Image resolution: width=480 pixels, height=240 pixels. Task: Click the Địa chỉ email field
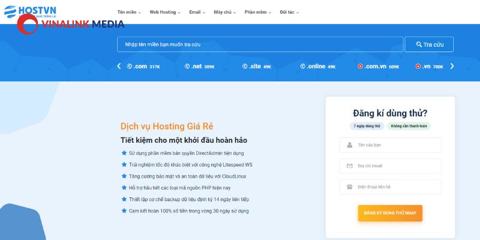[391, 166]
